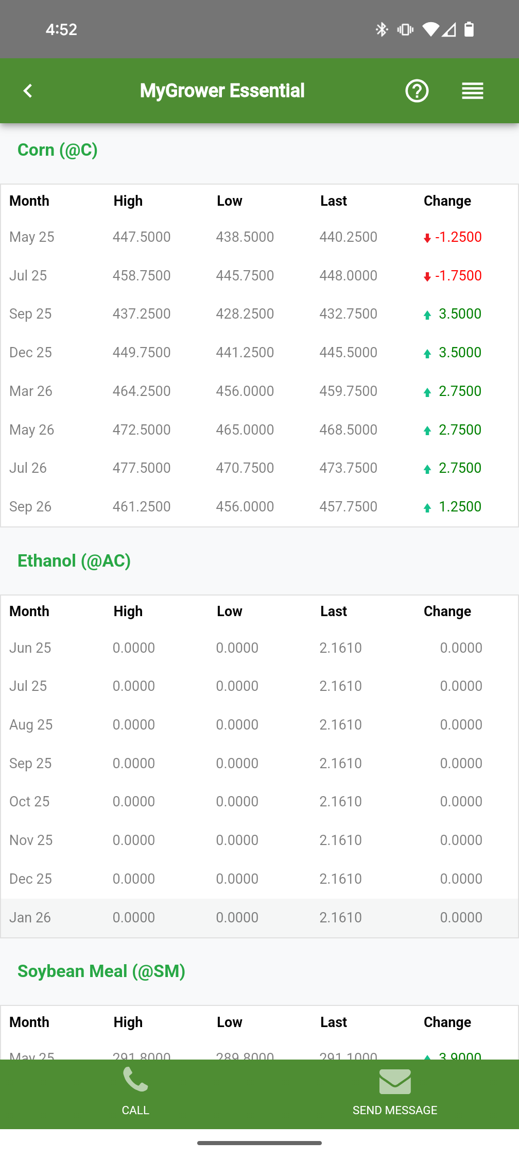Click the Low header in Ethanol table

pos(230,611)
